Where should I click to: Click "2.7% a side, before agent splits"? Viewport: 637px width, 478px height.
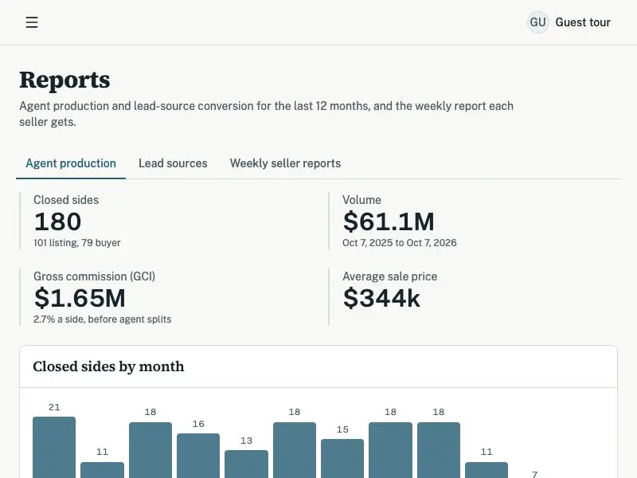(x=103, y=319)
